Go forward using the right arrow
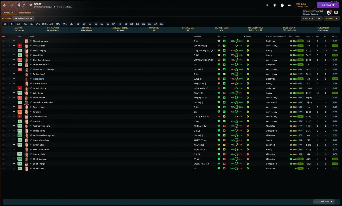 click(x=12, y=5)
